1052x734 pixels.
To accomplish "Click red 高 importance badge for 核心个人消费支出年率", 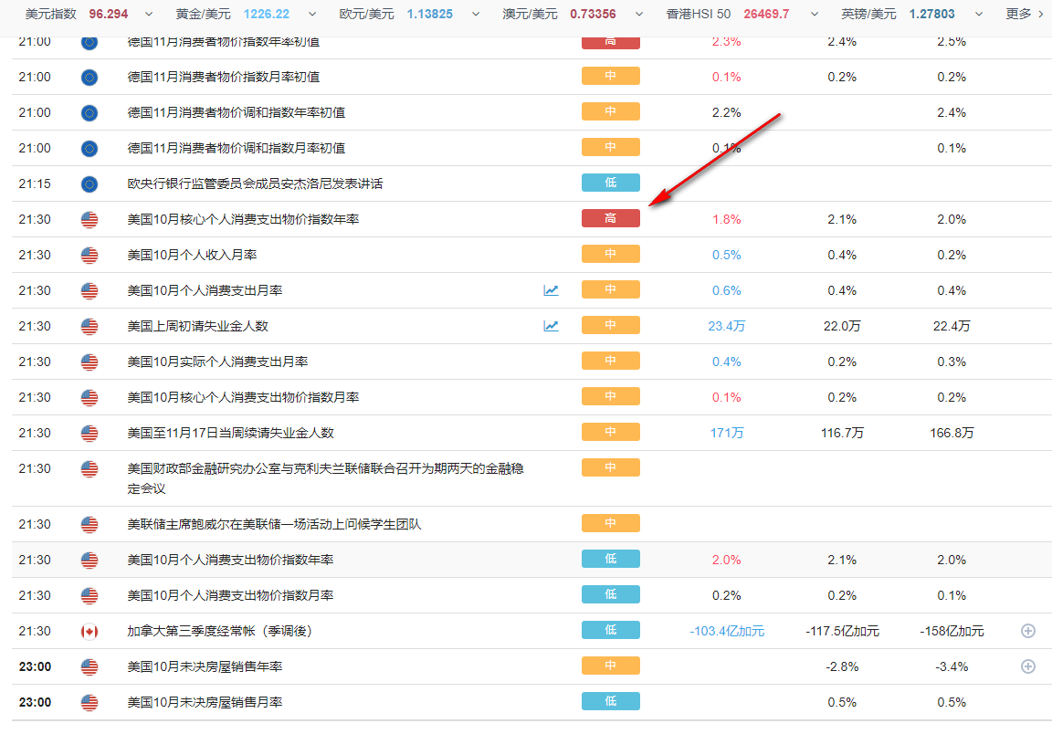I will point(610,219).
